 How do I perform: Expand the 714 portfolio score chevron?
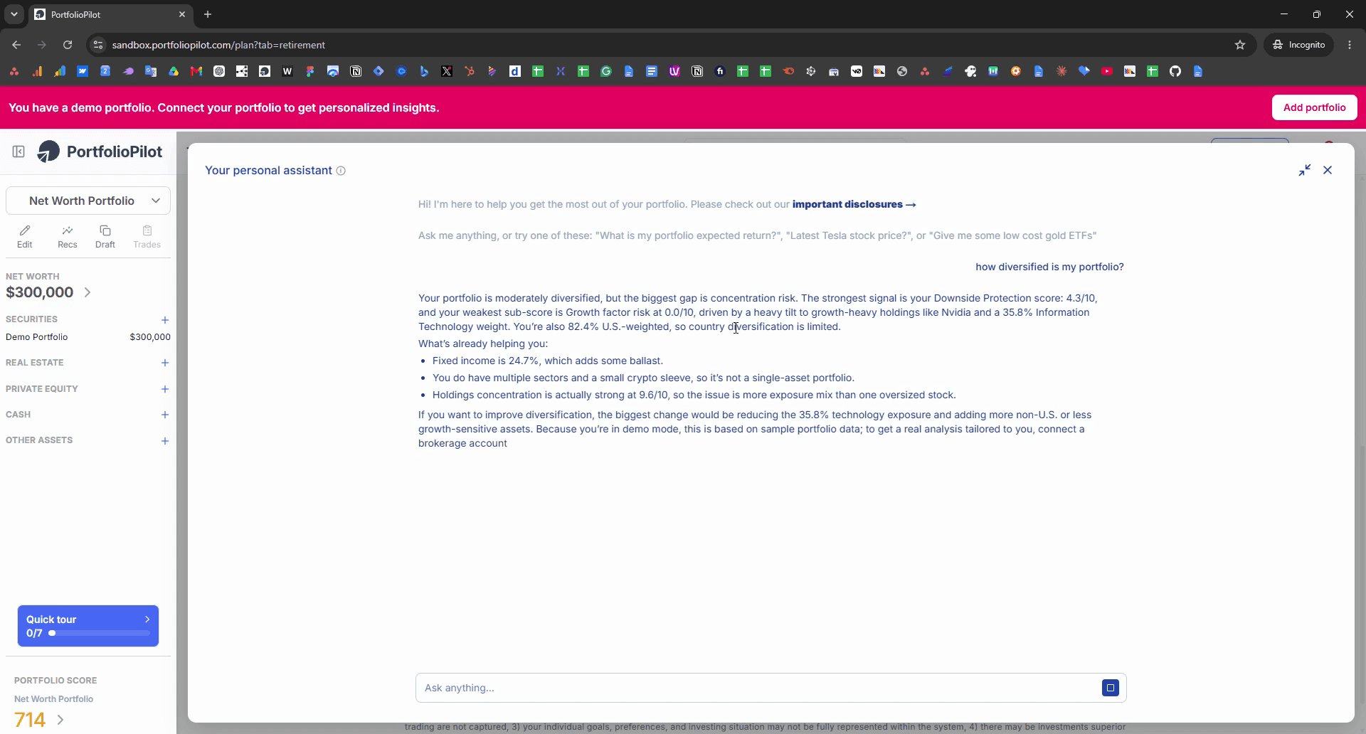(x=60, y=720)
